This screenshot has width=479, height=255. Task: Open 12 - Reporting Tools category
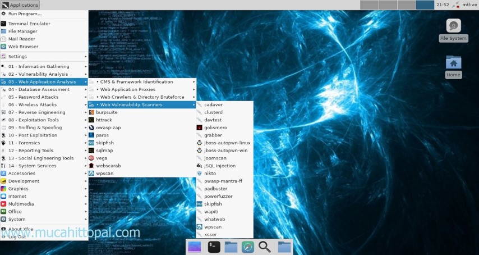point(44,151)
